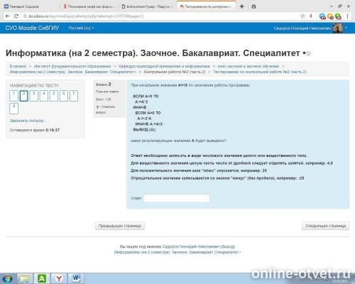355x284 pixels.
Task: Click the Сидоров Геннадий Николаевич footer link
Action: pyautogui.click(x=191, y=246)
